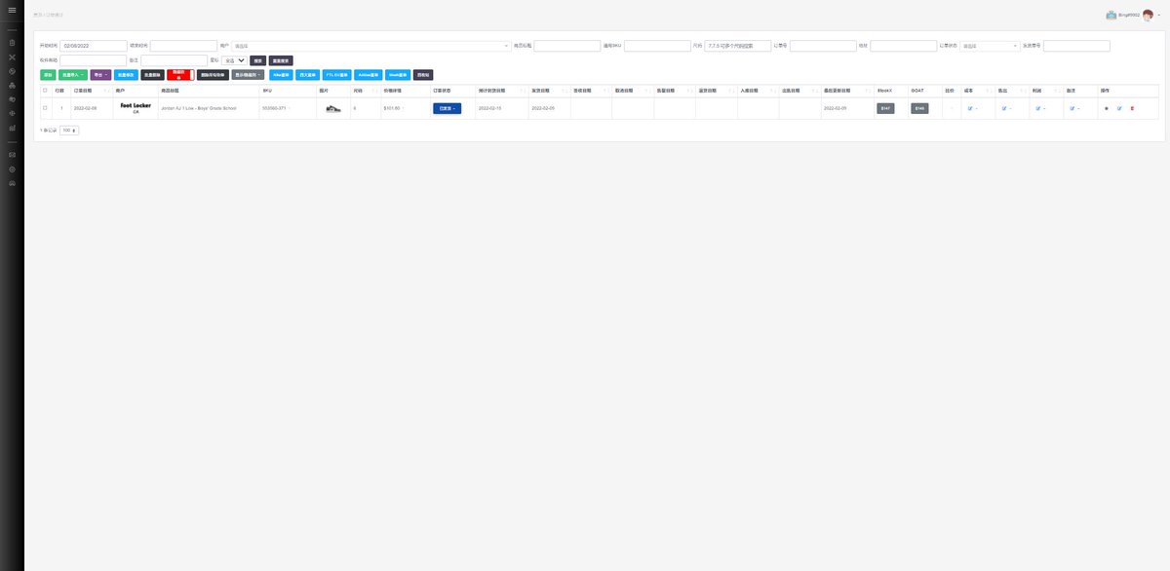The image size is (1170, 571).
Task: Open the pie chart icon in sidebar
Action: pyautogui.click(x=12, y=71)
